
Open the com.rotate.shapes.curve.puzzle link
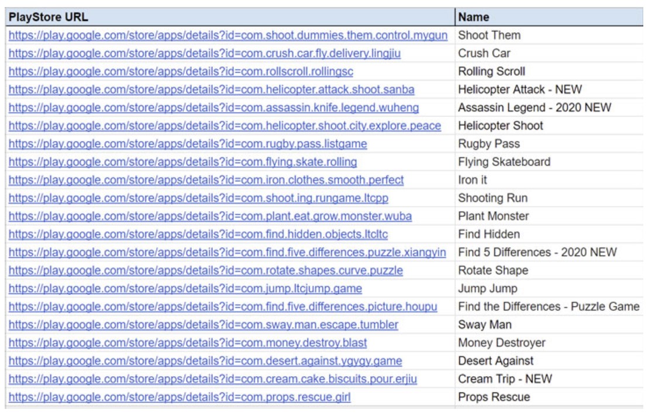coord(205,270)
